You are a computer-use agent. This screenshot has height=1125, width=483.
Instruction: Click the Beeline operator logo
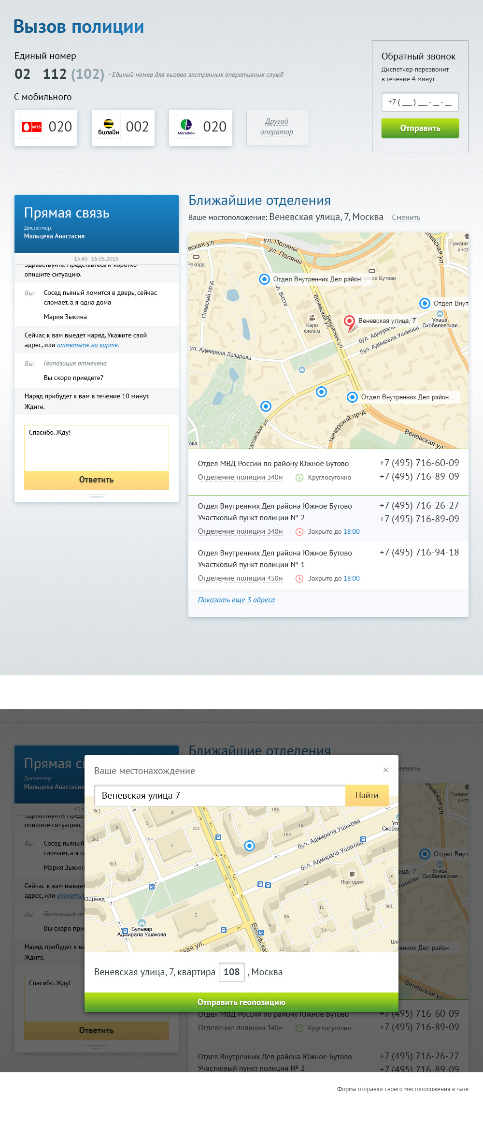coord(109,127)
